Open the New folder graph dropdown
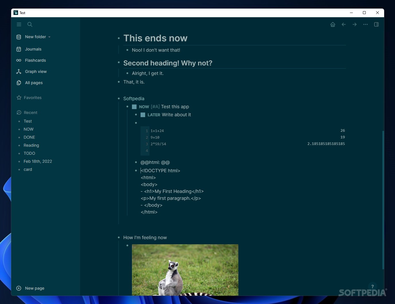395x304 pixels. pyautogui.click(x=38, y=37)
